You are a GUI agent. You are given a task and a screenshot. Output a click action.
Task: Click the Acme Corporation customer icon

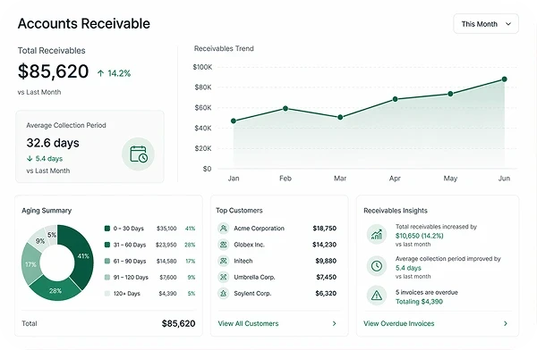pos(223,228)
